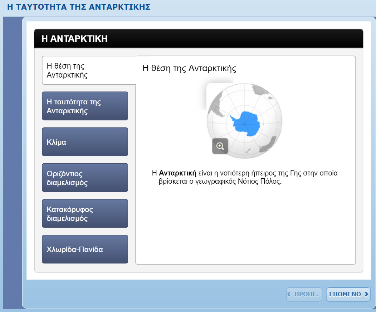Click the left chevron arrow in ΠΡΟΗΓ.
376x312 pixels.
click(x=289, y=294)
